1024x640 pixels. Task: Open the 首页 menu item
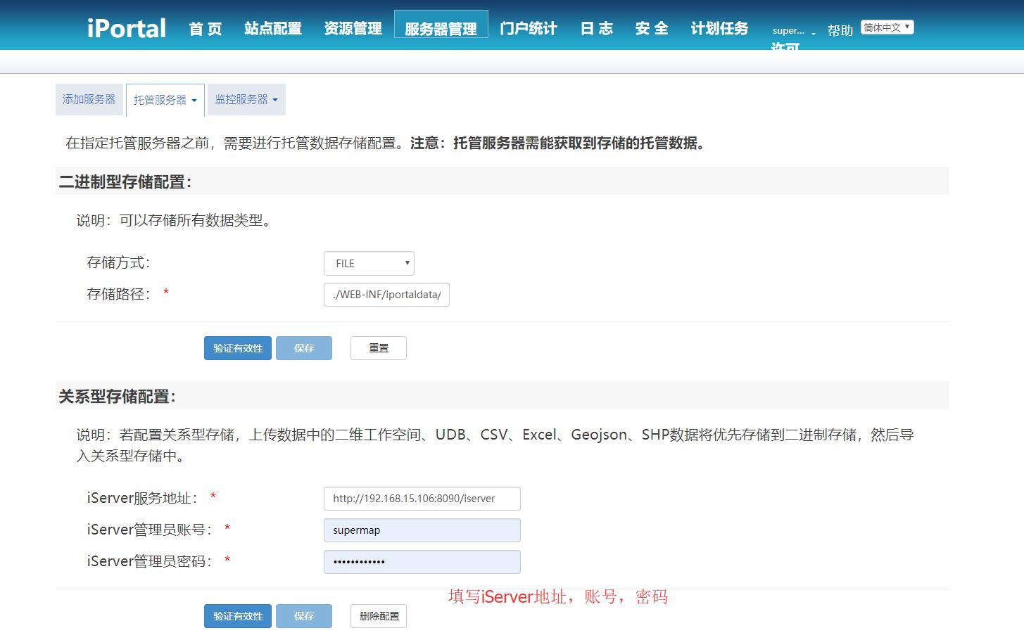pos(205,29)
